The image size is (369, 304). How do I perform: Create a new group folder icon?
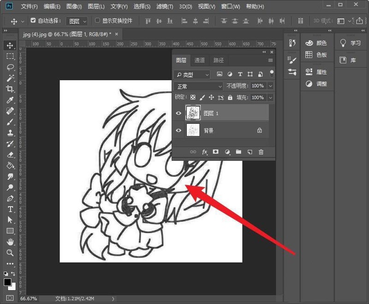click(x=238, y=152)
